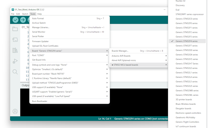
Task: Select the checked Generic STM32F4 series board
Action: click(187, 41)
